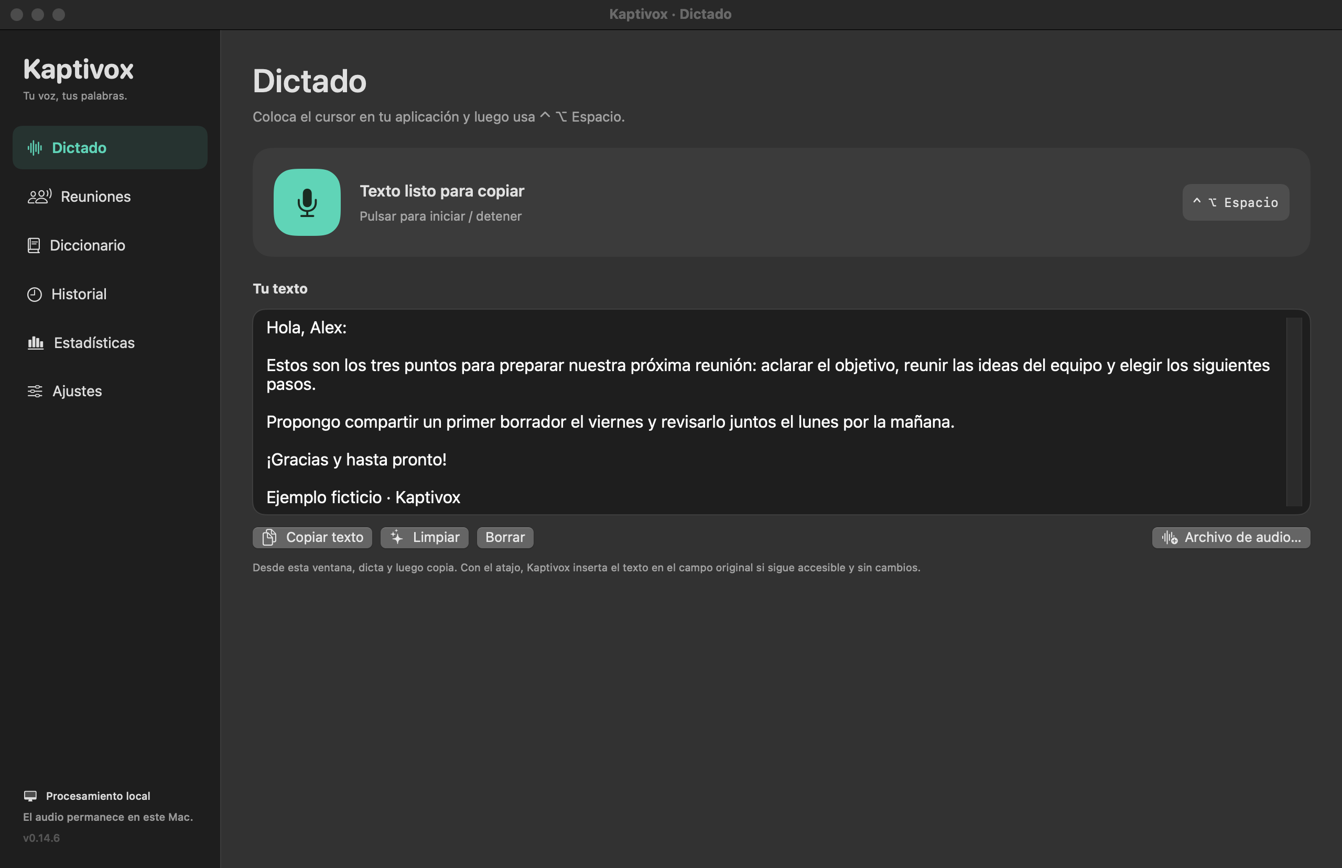
Task: Click the Procesamiento local monitor icon
Action: tap(30, 796)
